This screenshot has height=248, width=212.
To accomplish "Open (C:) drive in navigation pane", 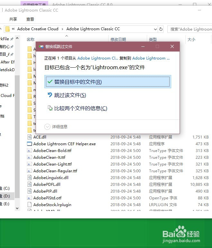I will [x=5, y=188].
